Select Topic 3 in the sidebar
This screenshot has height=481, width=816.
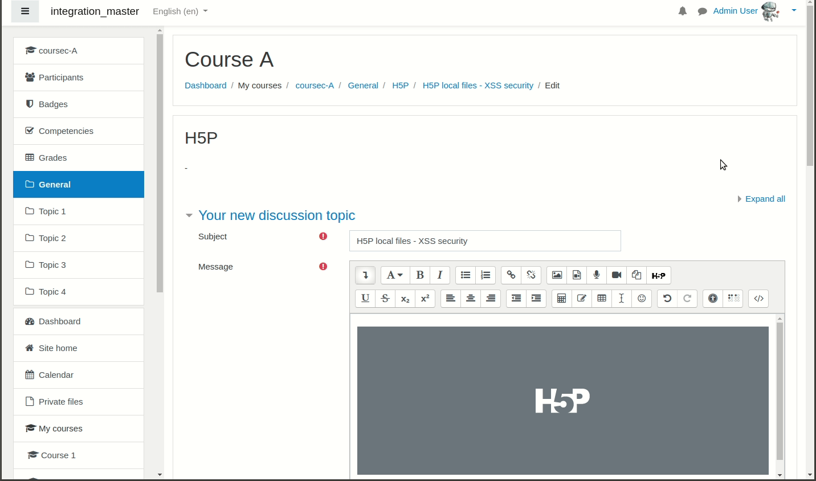pyautogui.click(x=79, y=265)
